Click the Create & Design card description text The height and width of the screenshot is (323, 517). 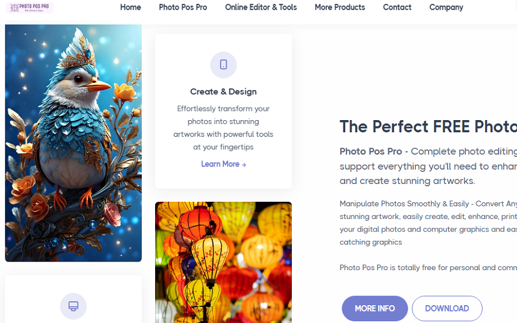coord(223,128)
